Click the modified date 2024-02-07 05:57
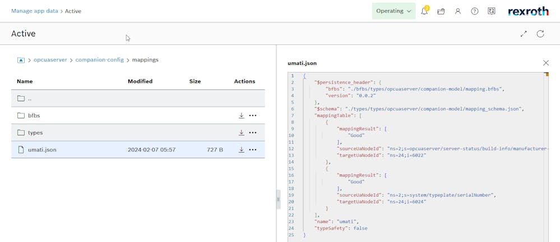Image resolution: width=560 pixels, height=242 pixels. (x=151, y=150)
